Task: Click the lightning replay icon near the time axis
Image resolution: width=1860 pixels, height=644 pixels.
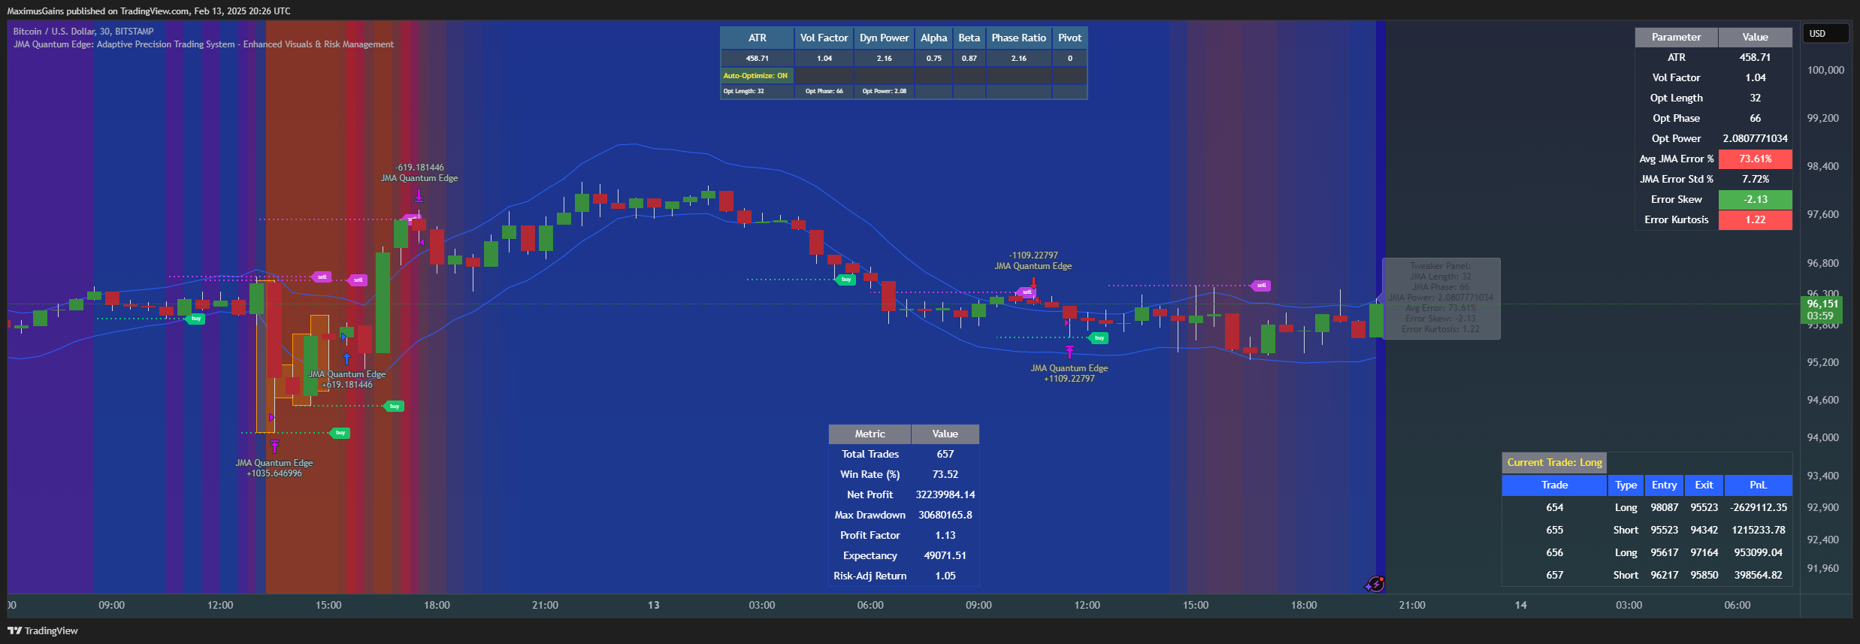Action: (x=1375, y=584)
